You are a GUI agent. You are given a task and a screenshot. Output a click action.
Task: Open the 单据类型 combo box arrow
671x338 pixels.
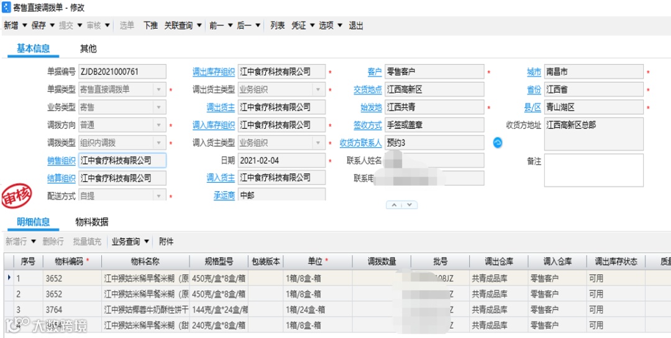[x=159, y=90]
